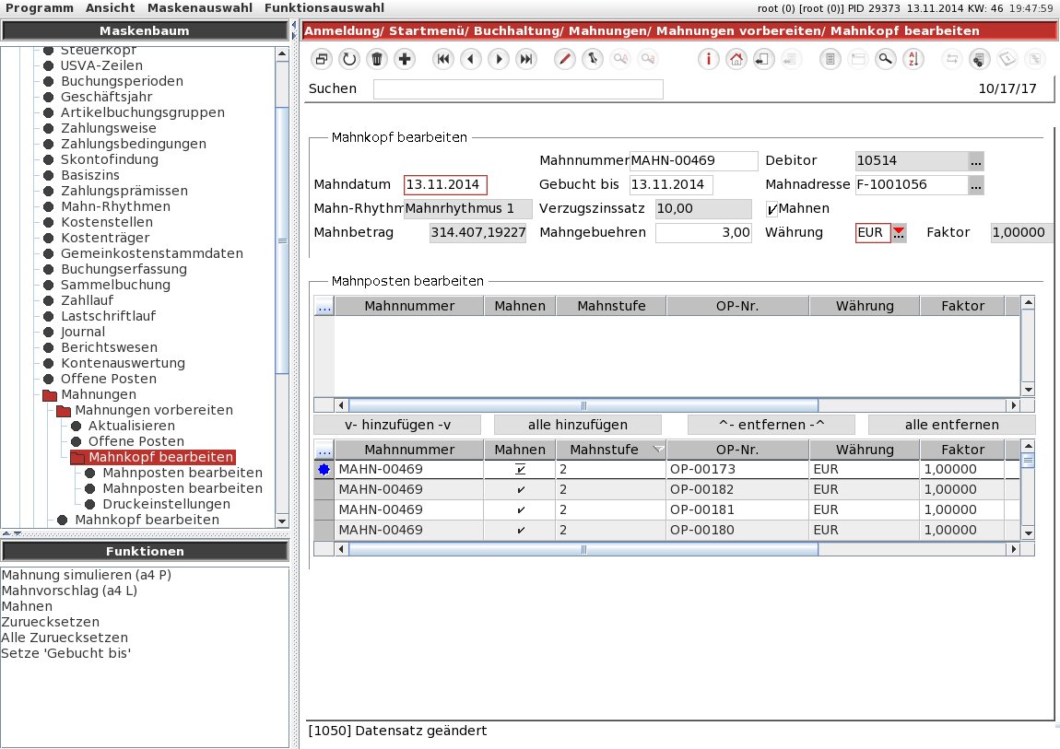
Task: Click the list document icon
Action: click(830, 60)
